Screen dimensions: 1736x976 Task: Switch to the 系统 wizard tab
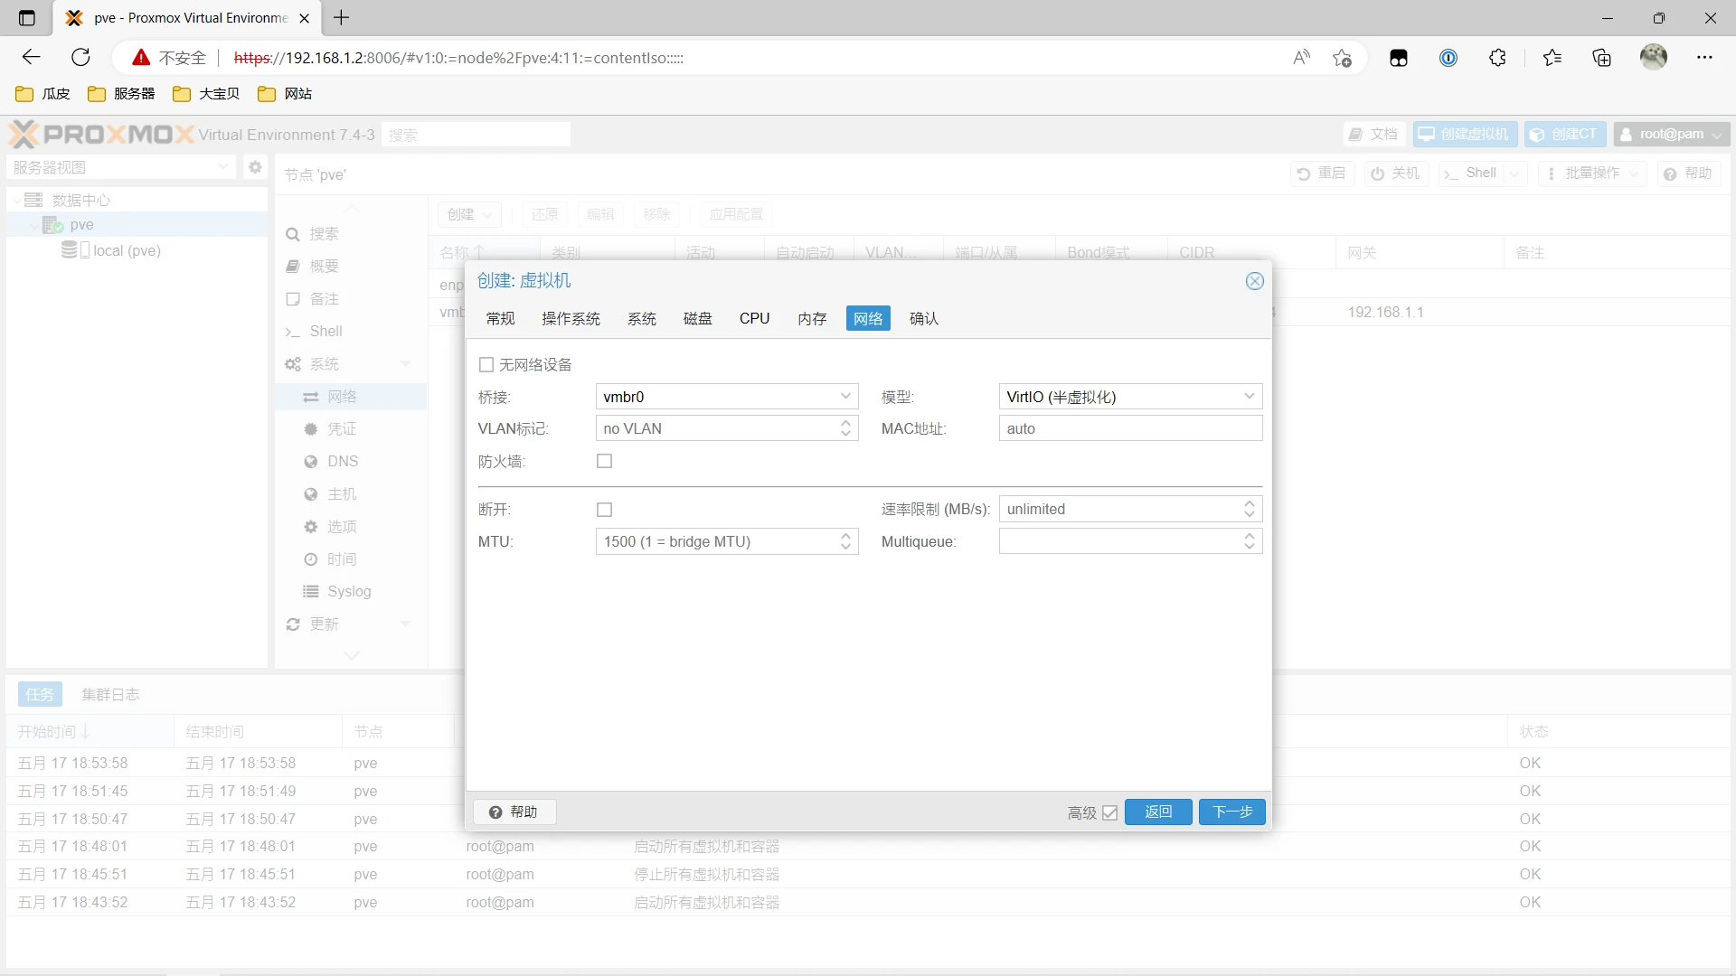(642, 318)
